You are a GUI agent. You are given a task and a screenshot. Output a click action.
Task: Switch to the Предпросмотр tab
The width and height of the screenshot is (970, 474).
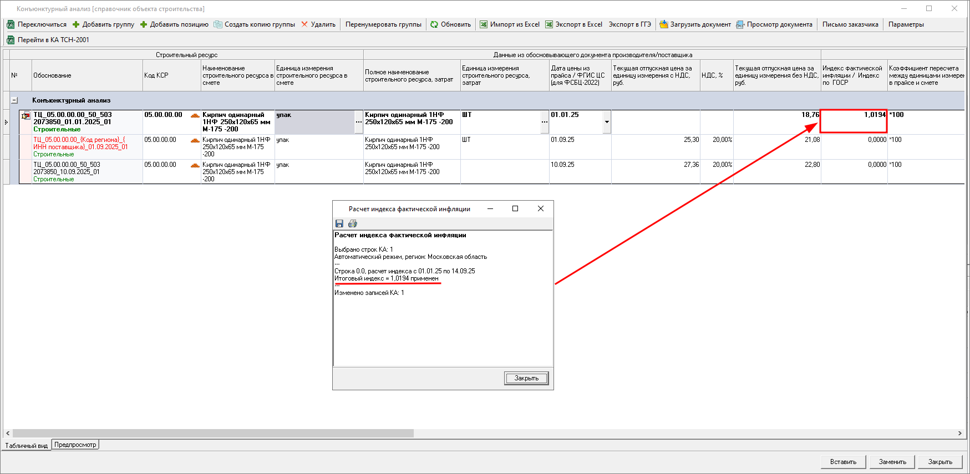pyautogui.click(x=75, y=445)
